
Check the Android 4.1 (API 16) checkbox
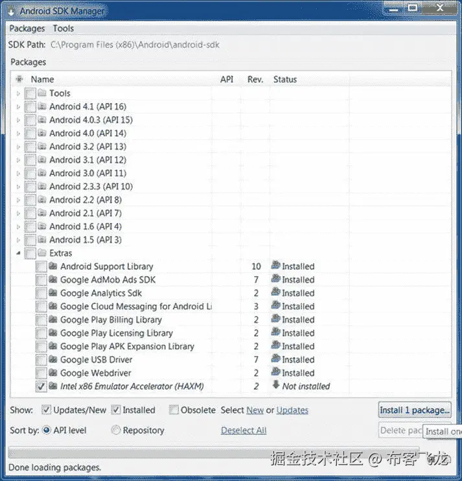(30, 107)
